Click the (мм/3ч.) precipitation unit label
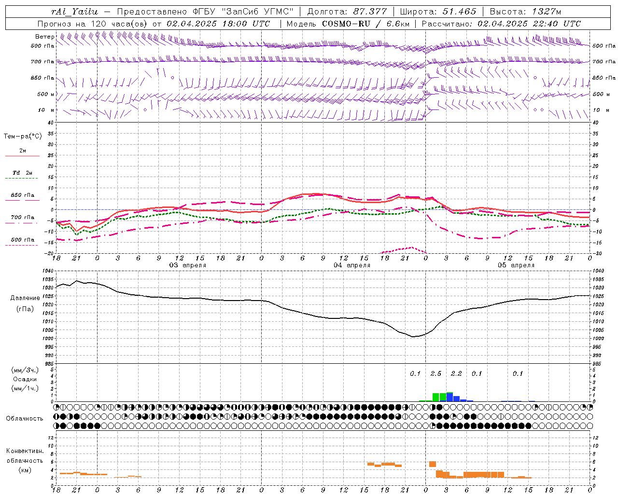Screen dimensions: 618x494 pos(25,370)
